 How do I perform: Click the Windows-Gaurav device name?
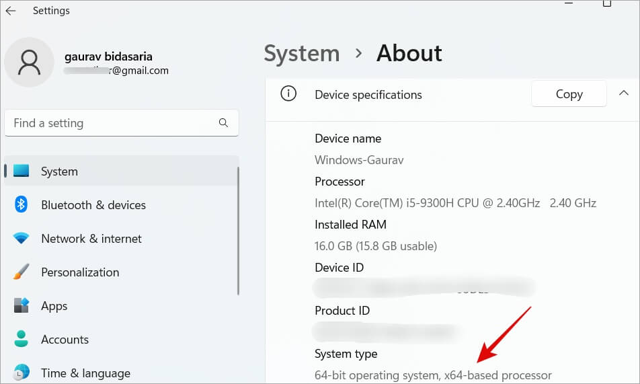359,160
